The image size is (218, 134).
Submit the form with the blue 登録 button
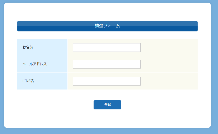[x=107, y=105]
